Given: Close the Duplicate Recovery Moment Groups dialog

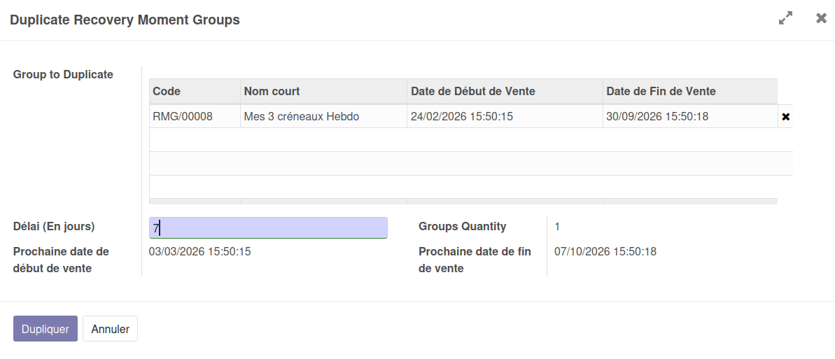Looking at the screenshot, I should (821, 19).
